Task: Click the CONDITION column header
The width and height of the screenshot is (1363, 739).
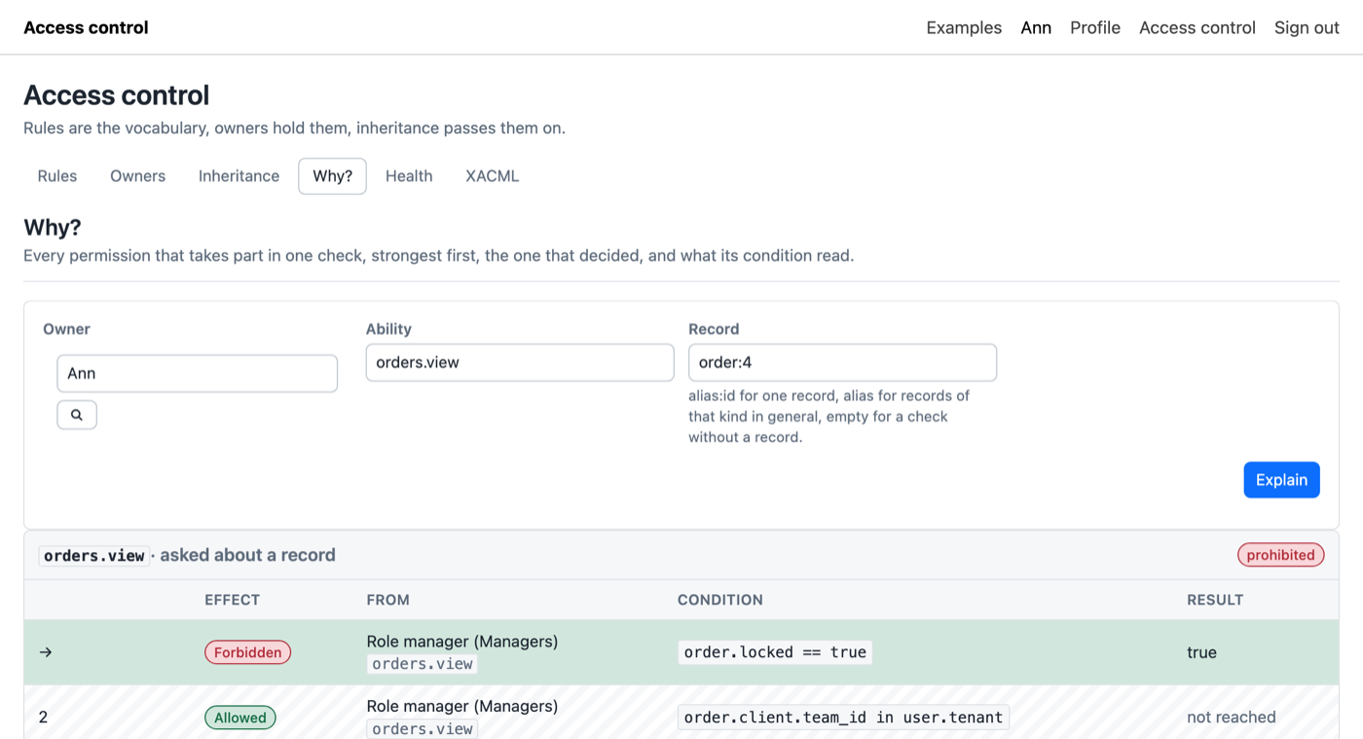Action: [x=719, y=600]
